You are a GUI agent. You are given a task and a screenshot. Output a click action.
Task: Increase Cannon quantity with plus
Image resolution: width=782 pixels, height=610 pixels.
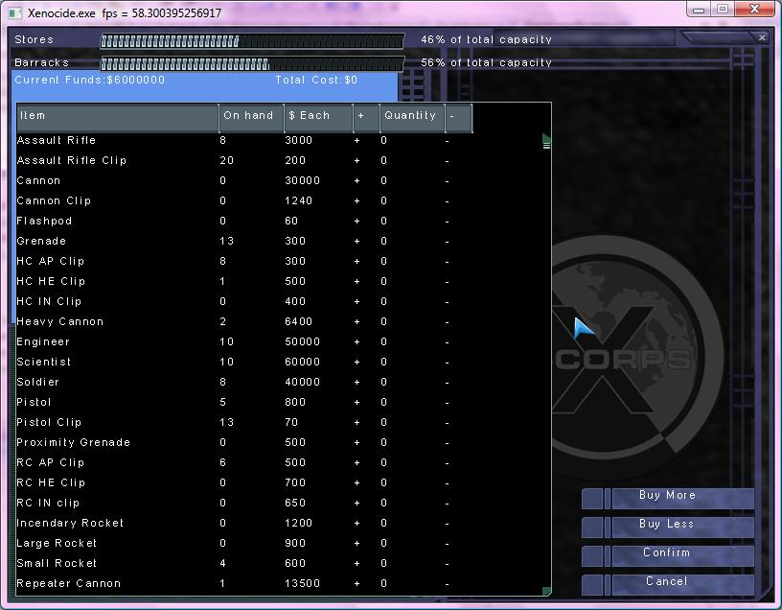tap(357, 180)
